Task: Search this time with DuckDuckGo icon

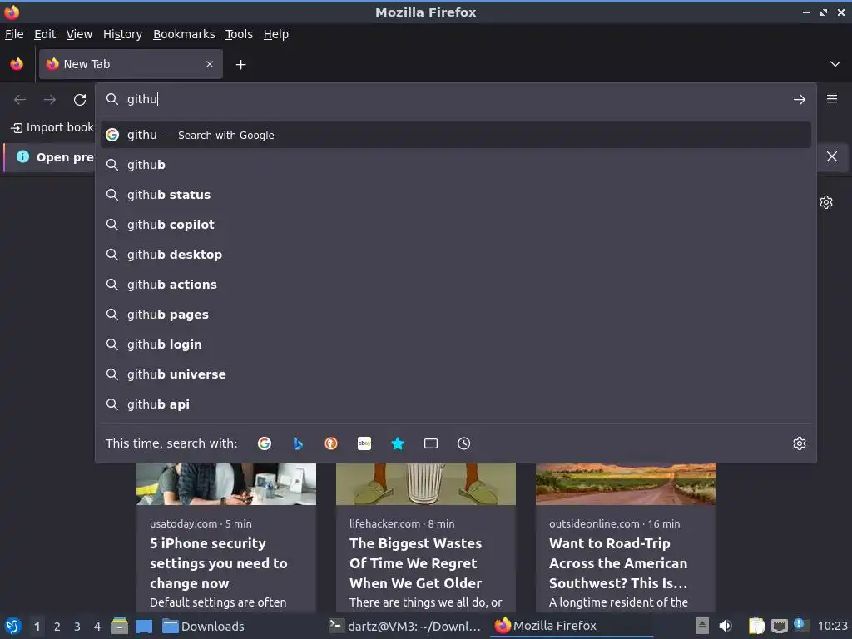Action: click(331, 443)
